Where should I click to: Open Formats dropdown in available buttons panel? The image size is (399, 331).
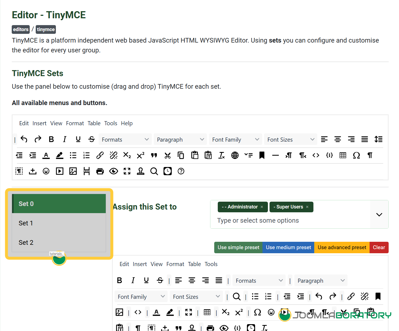125,139
